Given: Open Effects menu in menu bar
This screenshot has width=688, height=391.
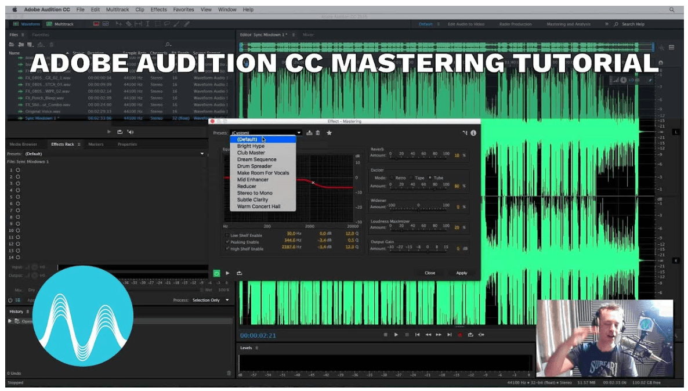Looking at the screenshot, I should point(158,9).
